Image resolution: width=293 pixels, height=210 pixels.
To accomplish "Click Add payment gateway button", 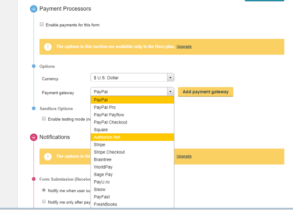I will click(205, 92).
